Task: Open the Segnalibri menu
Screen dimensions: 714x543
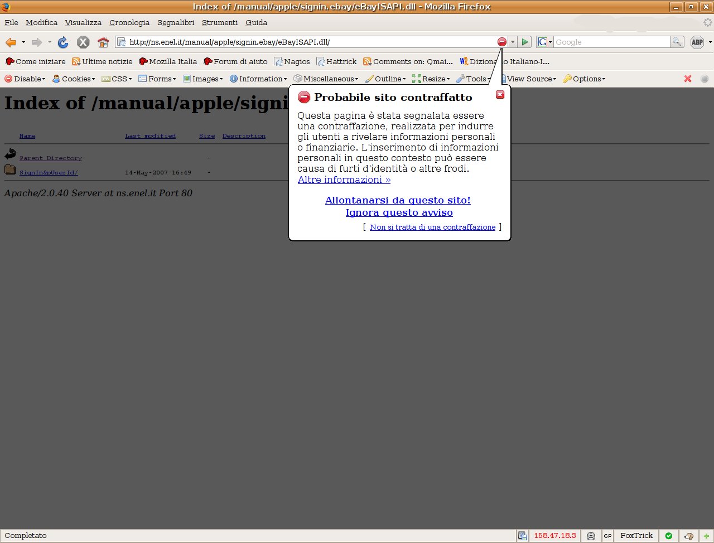Action: pos(176,22)
